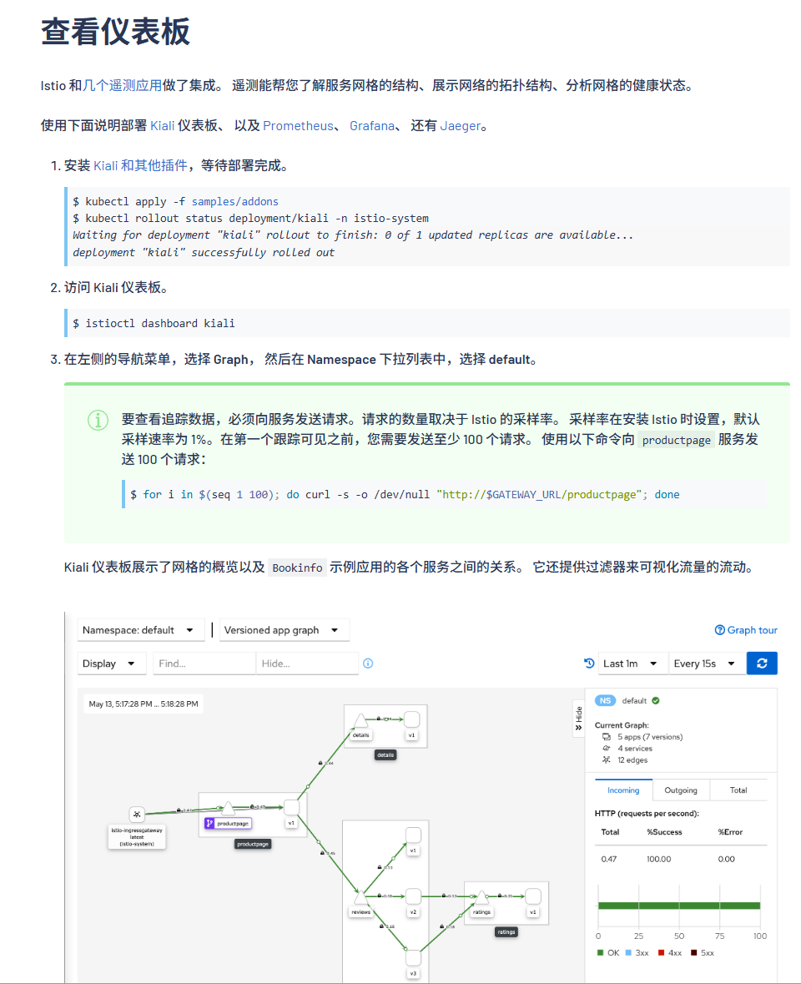Click the replay history icon beside Last 1m
The image size is (801, 984).
[x=589, y=664]
